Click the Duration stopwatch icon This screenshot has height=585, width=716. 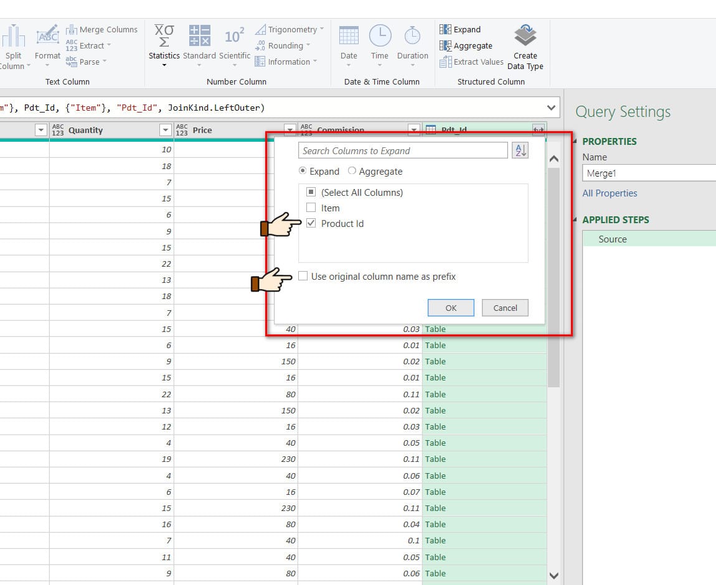pos(412,37)
